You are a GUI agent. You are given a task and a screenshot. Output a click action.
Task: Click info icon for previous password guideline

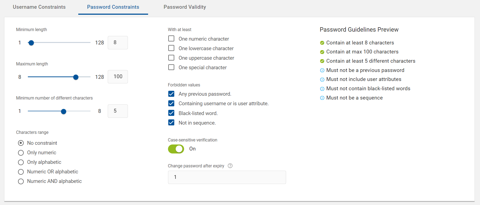pos(322,70)
